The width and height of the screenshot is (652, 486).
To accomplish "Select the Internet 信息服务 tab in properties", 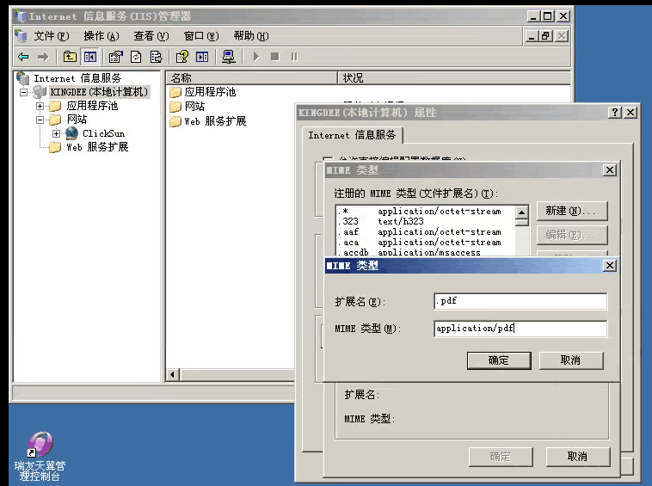I will click(x=352, y=135).
